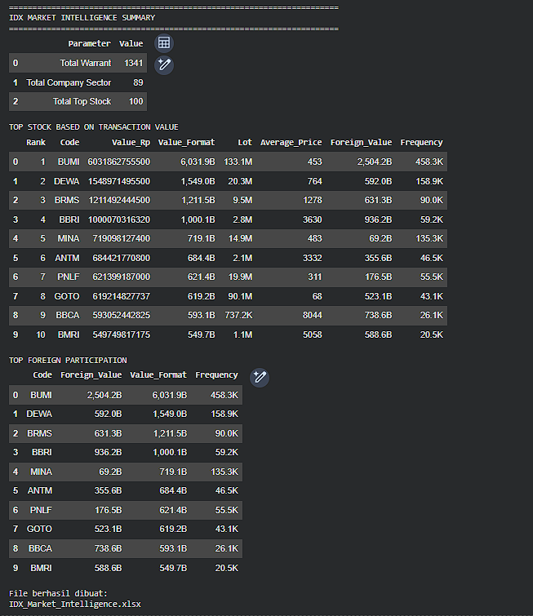The width and height of the screenshot is (533, 616).
Task: Click the Lot value 14.9M
Action: [240, 238]
